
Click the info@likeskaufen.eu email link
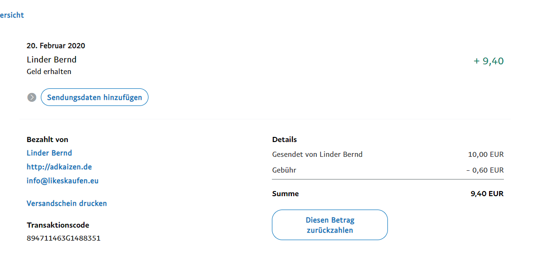tap(63, 180)
